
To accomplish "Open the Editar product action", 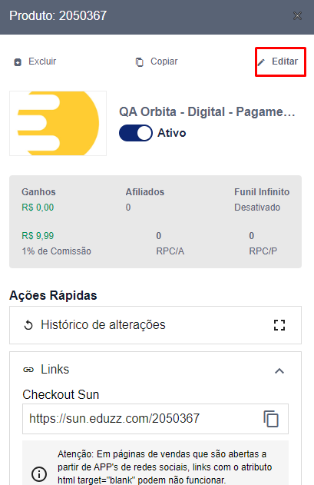I will [280, 61].
